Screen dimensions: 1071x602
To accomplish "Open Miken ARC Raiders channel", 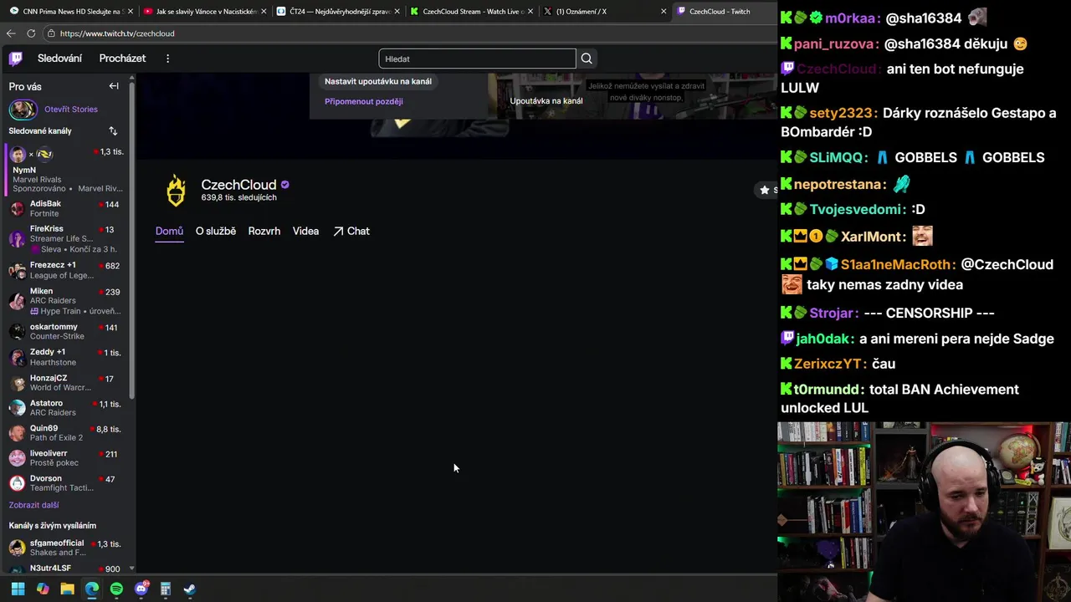I will click(67, 301).
